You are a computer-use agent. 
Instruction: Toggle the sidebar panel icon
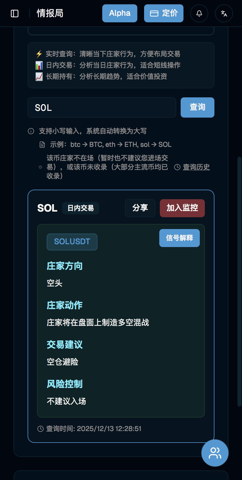(x=15, y=14)
